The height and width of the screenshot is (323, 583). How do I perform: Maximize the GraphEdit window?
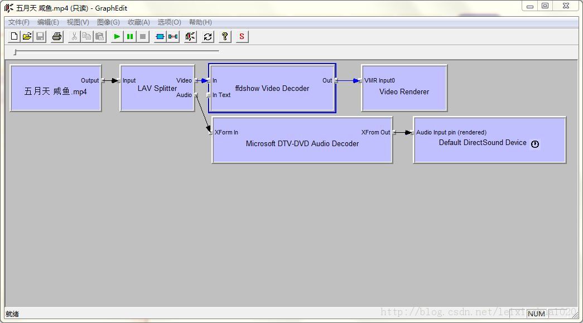pos(545,6)
